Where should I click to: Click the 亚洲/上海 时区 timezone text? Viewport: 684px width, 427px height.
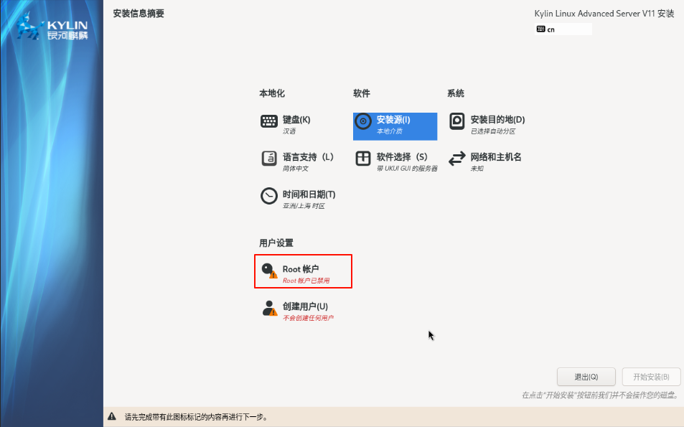pos(304,206)
